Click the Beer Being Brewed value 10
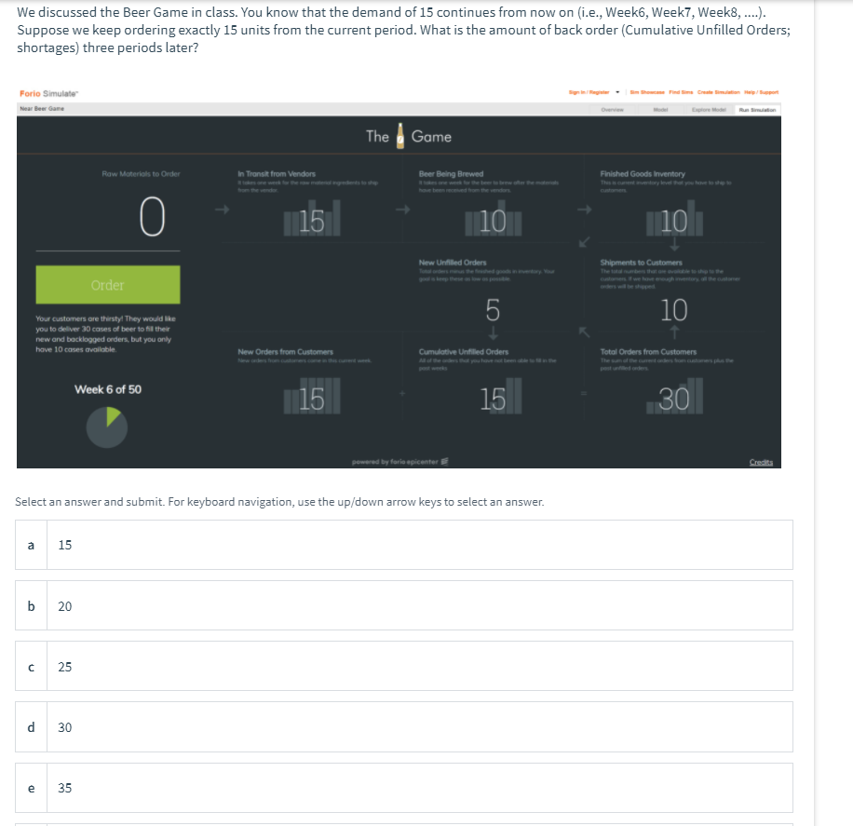 [493, 221]
